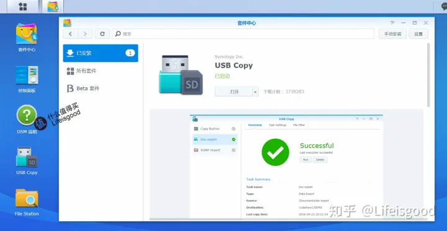Expand the dropdown arrow beside 打开

(x=255, y=92)
